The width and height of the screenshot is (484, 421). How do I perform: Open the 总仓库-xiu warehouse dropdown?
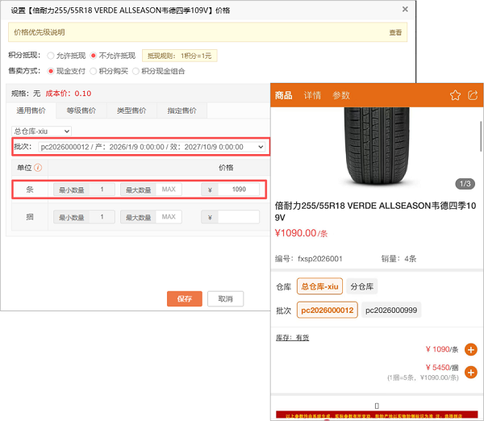42,131
